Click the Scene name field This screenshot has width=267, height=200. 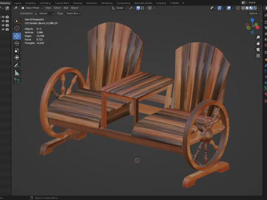pyautogui.click(x=257, y=3)
